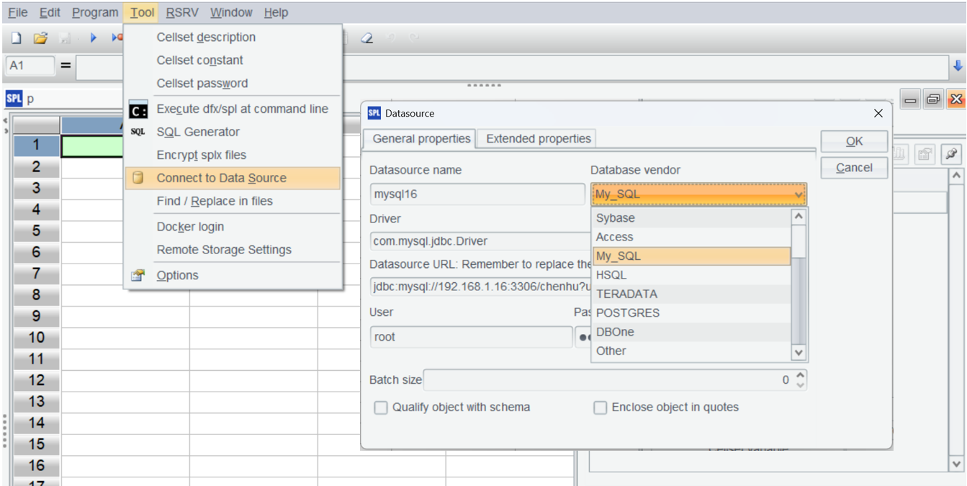The height and width of the screenshot is (486, 967).
Task: Tick the Enclose object in quotes checkbox
Action: [x=600, y=408]
